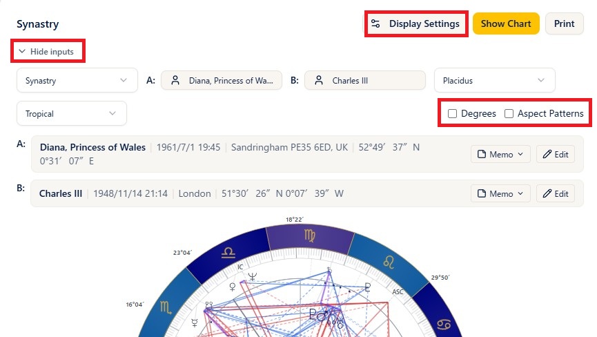Edit Diana, Princess of Wales data

556,154
